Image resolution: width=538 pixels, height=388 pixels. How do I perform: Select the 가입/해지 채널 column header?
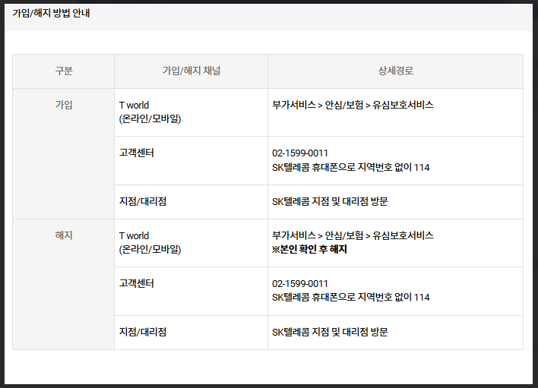pos(191,71)
